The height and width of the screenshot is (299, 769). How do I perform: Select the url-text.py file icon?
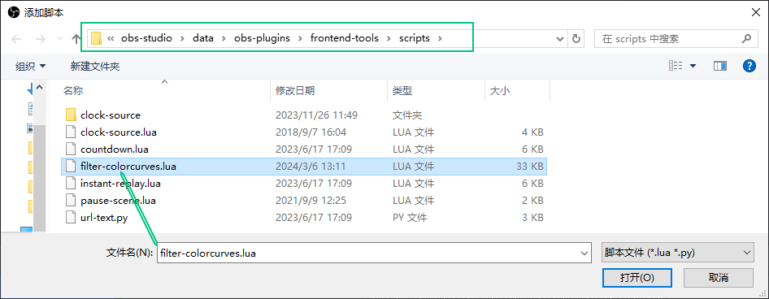(x=71, y=218)
